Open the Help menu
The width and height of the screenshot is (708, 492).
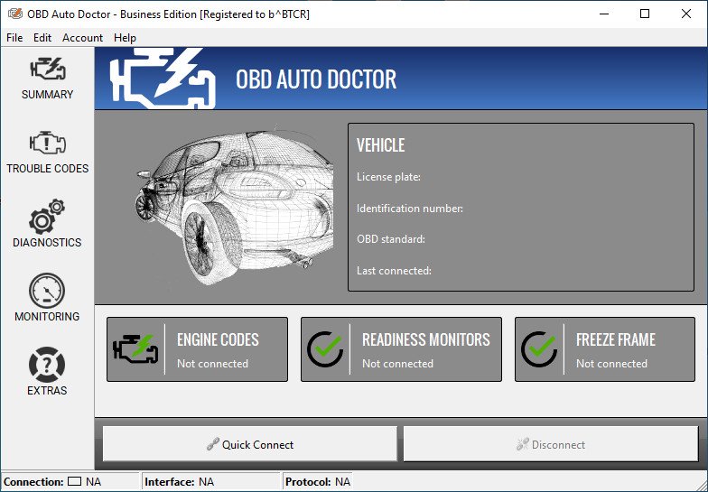125,38
